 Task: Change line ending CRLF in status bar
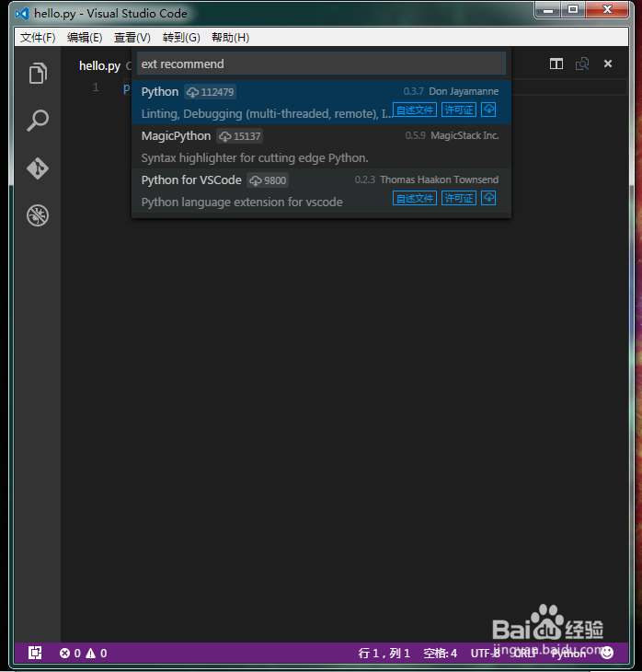(523, 654)
